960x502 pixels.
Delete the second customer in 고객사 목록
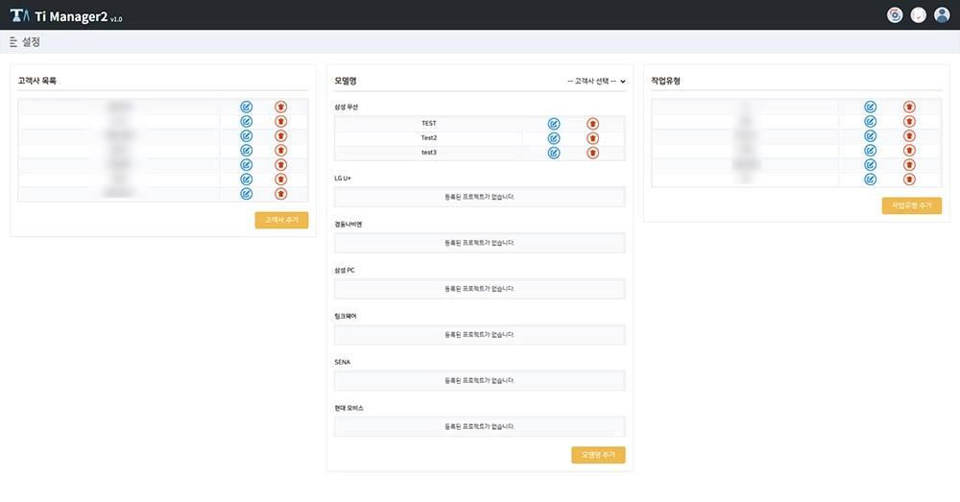[x=281, y=121]
